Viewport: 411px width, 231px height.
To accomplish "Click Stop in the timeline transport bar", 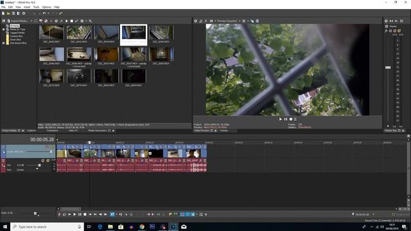I will click(x=85, y=214).
